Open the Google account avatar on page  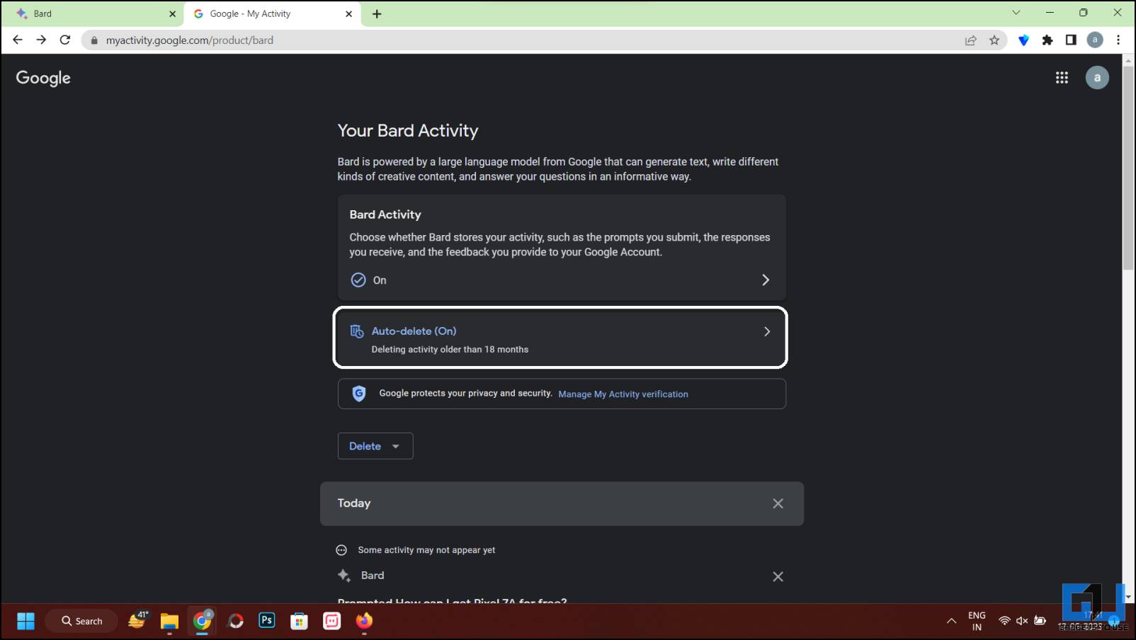(x=1097, y=78)
